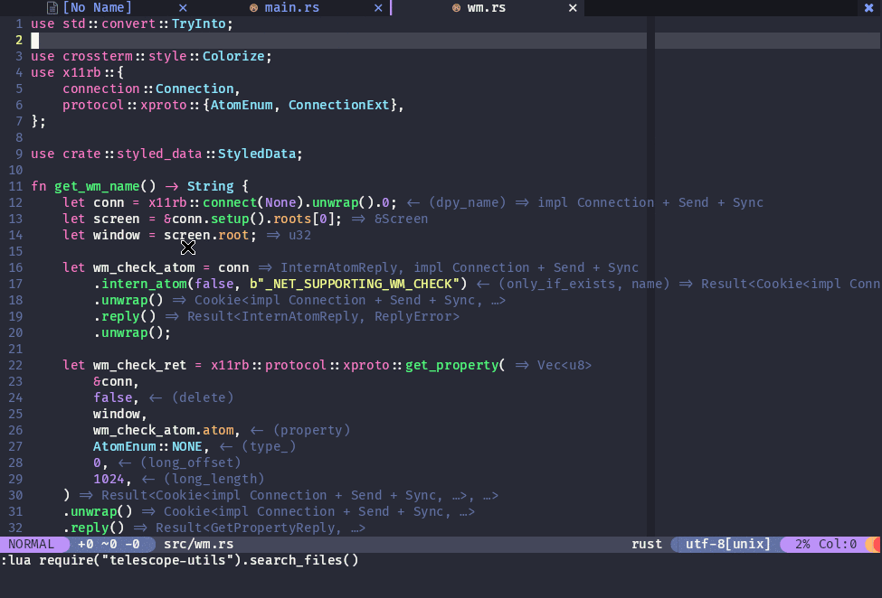Click 'window,' argument on line 25
Screen dimensions: 882x598
(119, 415)
